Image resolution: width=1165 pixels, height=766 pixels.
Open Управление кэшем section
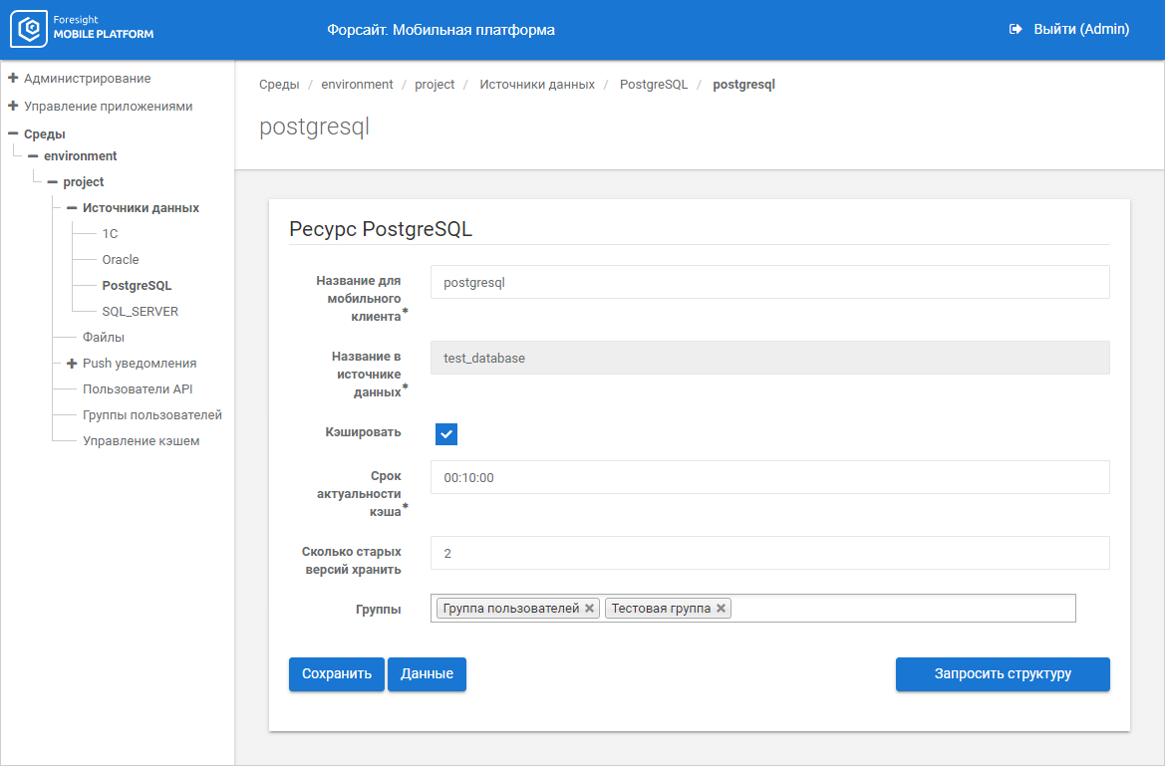coord(142,441)
